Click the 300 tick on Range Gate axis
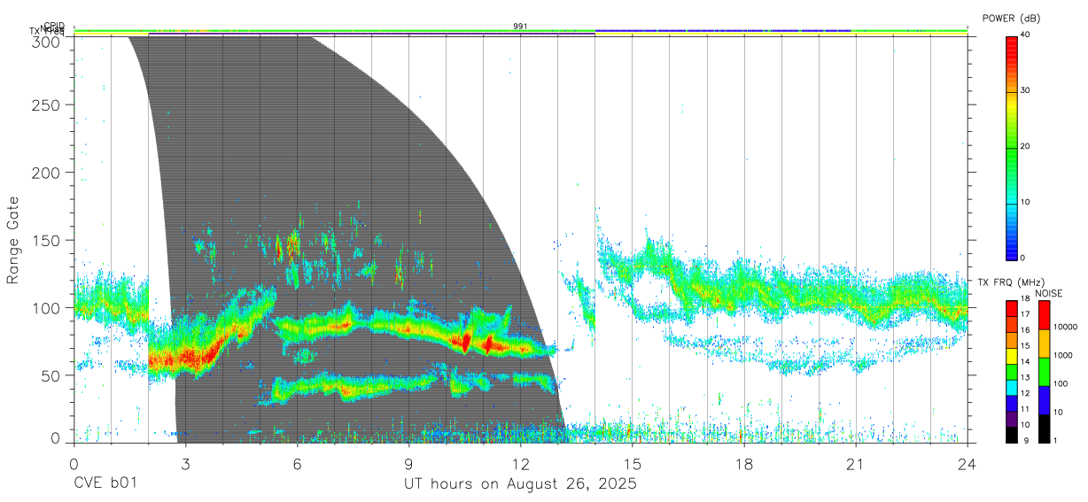The image size is (1088, 502). (x=46, y=41)
